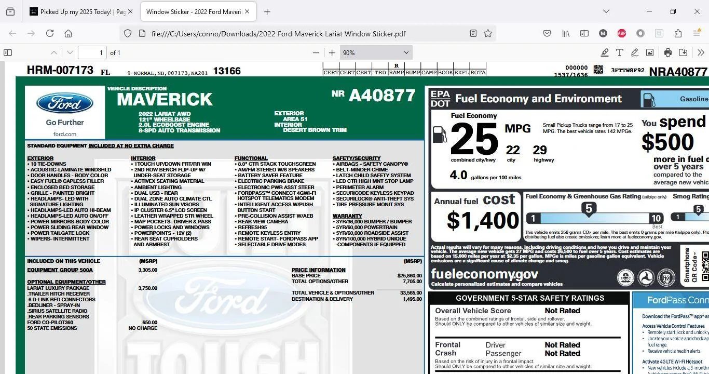
Task: Toggle the PDF viewer sidebar
Action: pos(8,52)
